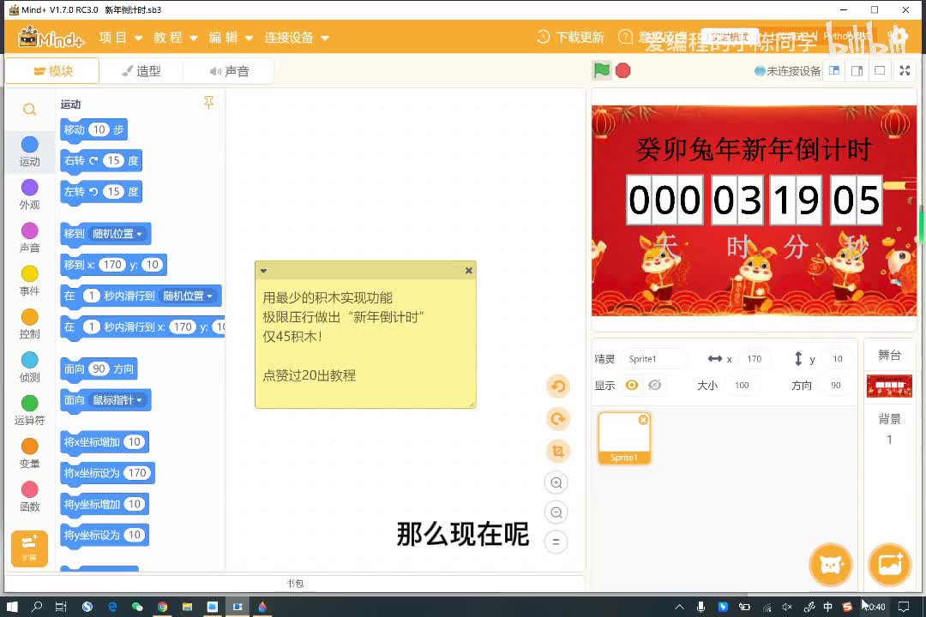
Task: Expand 随机位置 dropdown in 移到 block
Action: (x=117, y=234)
